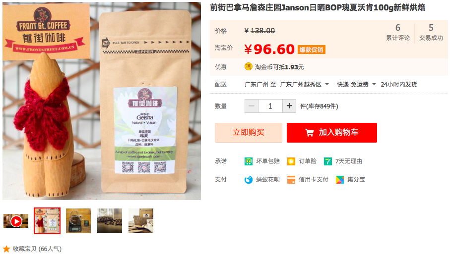Screen dimensions: 450x254
Task: Click the 坏单包赔 green guarantee icon
Action: [x=248, y=161]
